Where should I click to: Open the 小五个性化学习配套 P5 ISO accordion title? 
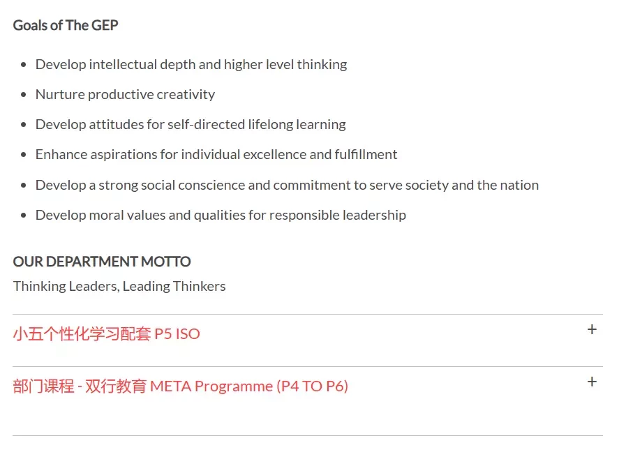(106, 334)
